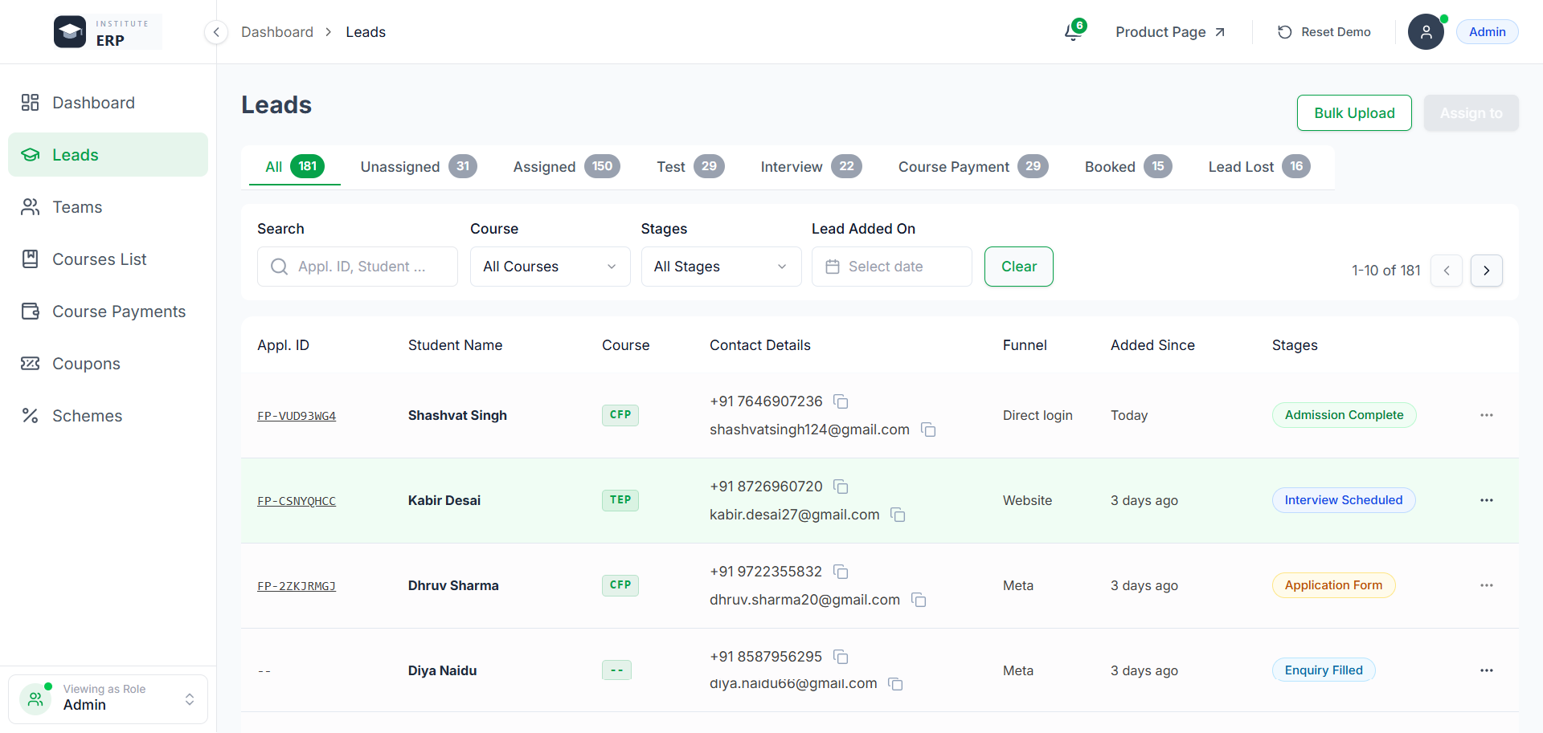Open the notifications bell
The height and width of the screenshot is (733, 1543).
pos(1073,32)
